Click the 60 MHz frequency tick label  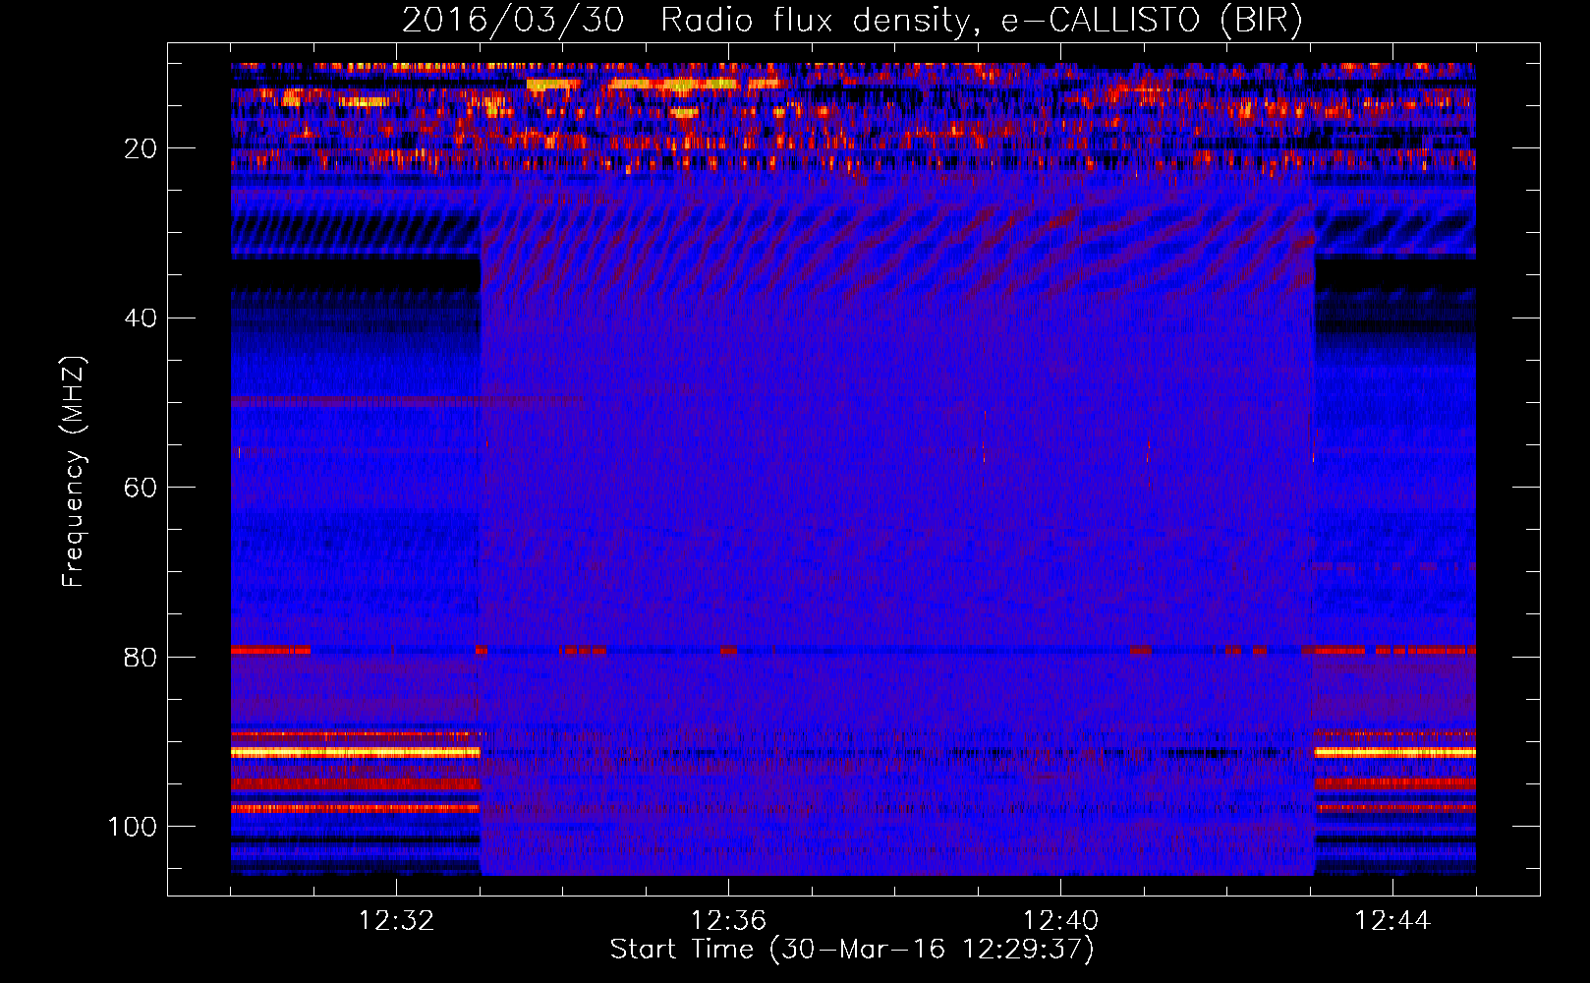point(142,489)
